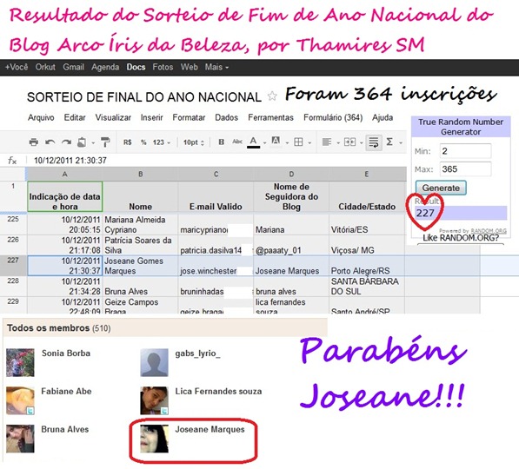
Task: Click the Redo arrow icon
Action: pos(66,142)
